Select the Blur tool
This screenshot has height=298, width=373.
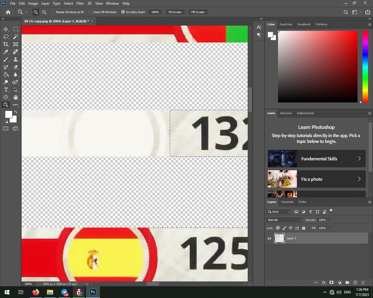coord(15,75)
